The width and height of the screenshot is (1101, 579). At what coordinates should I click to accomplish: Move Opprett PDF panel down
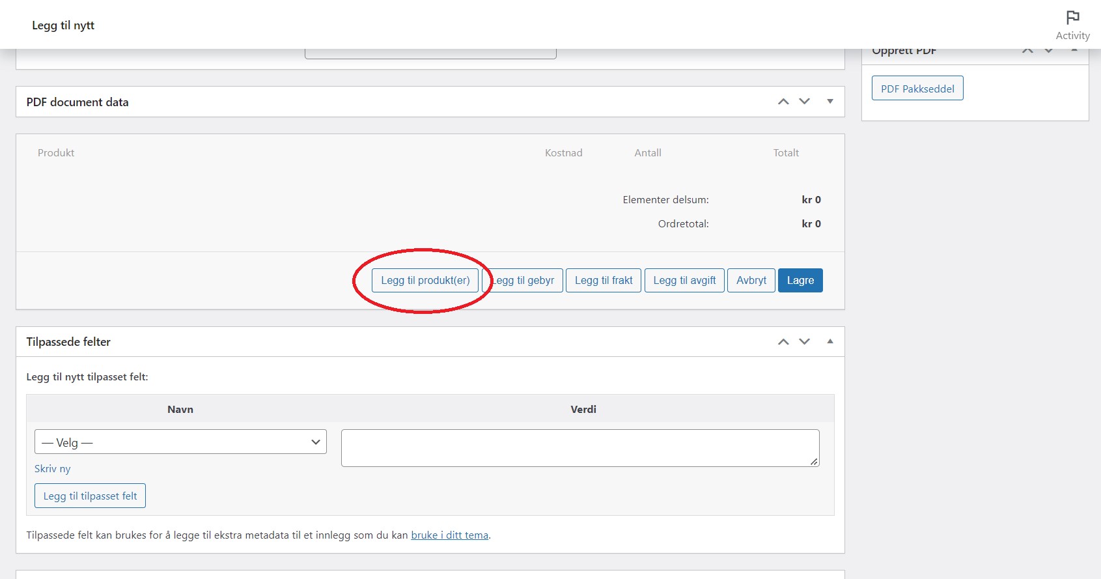(1049, 51)
